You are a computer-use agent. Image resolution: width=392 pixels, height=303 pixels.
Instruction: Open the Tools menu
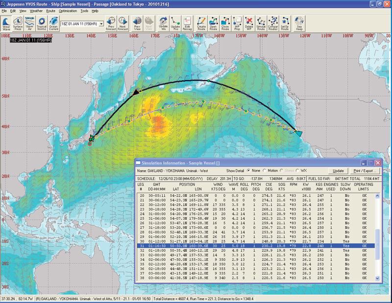click(x=84, y=11)
